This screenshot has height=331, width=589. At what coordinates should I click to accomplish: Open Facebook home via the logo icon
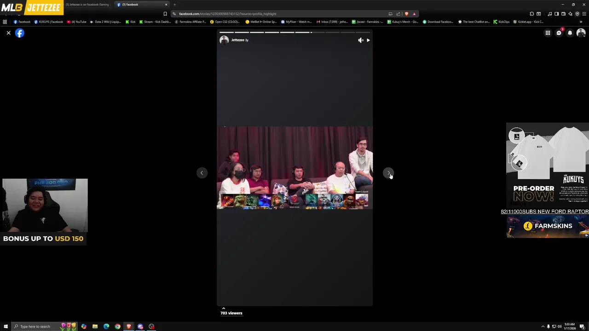click(x=19, y=33)
